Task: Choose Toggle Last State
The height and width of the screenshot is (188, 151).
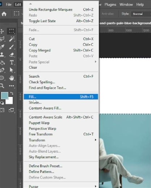Action: point(61,21)
